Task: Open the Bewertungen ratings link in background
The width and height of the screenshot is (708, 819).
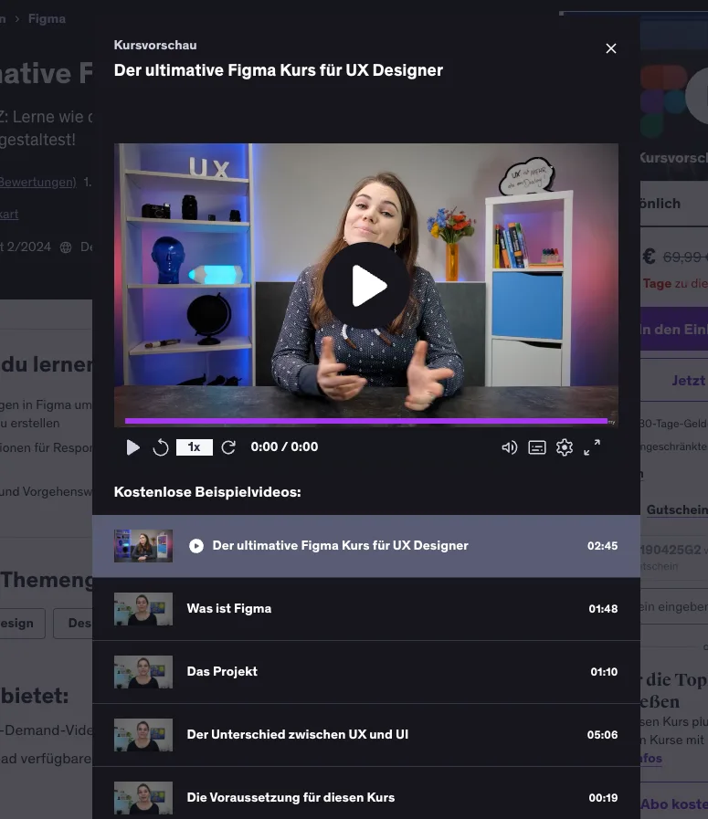Action: click(x=37, y=183)
